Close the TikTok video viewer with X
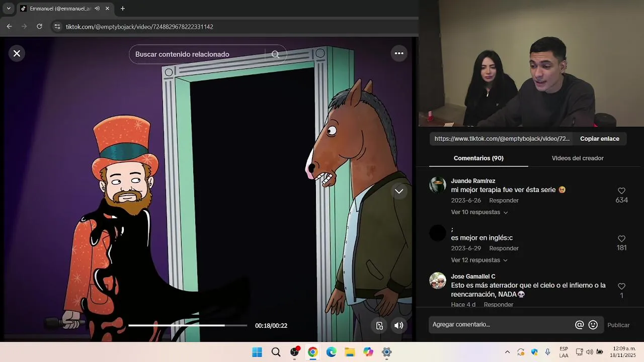The width and height of the screenshot is (644, 362). [x=17, y=53]
